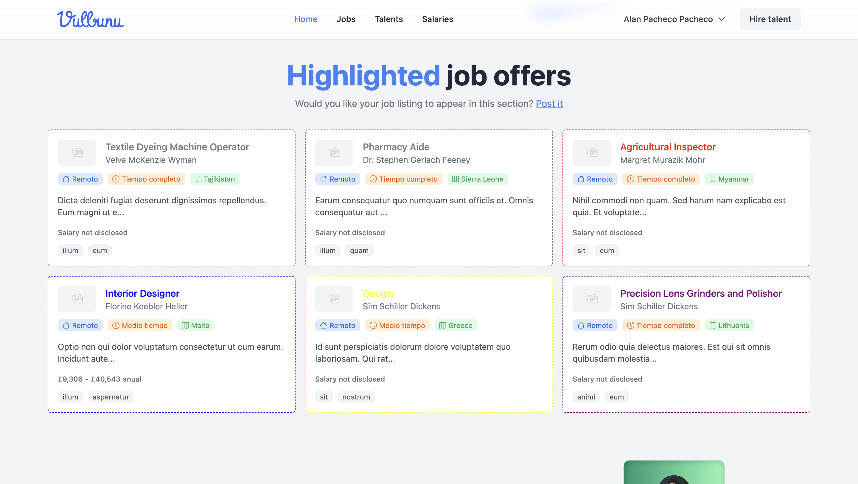The width and height of the screenshot is (858, 484).
Task: Click the Remoto home icon in Textile Dyeing card
Action: (x=66, y=179)
